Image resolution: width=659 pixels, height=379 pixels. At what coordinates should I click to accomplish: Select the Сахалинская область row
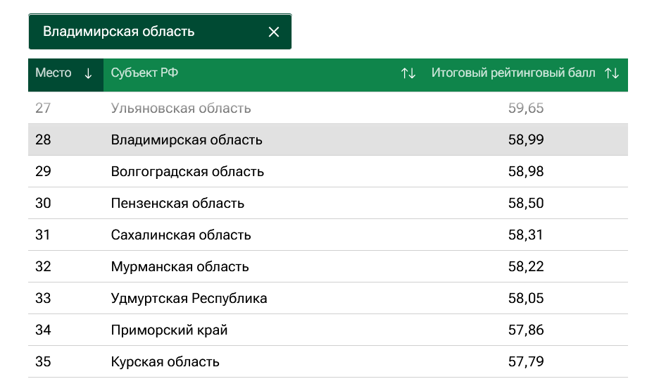[328, 235]
